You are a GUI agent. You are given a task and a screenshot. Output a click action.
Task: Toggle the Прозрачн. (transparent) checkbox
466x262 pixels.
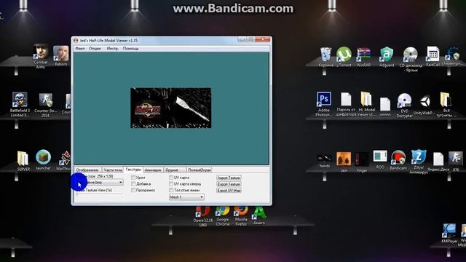[x=133, y=190]
